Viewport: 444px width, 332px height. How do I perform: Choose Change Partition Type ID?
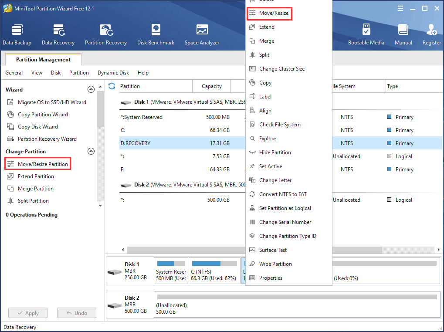pos(289,236)
